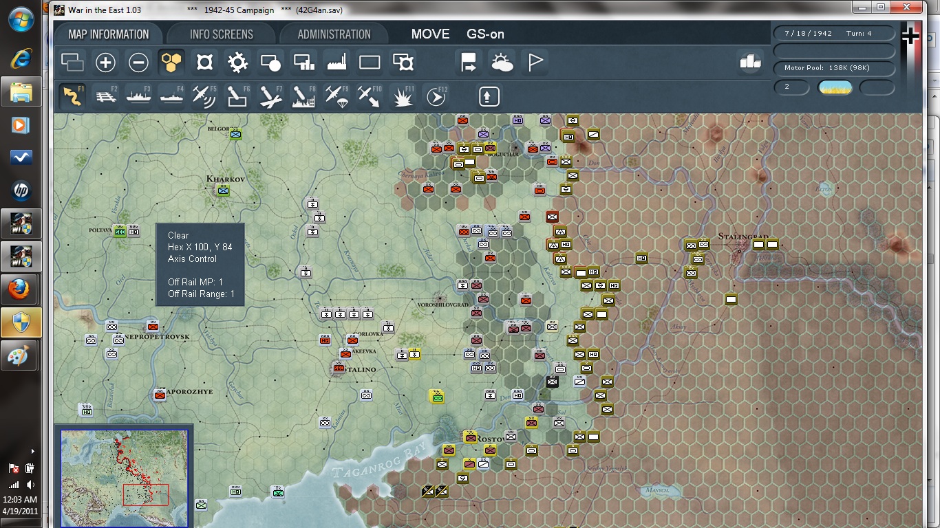
Task: Click the rectangle-with-circle toolbar icon
Action: click(x=270, y=63)
